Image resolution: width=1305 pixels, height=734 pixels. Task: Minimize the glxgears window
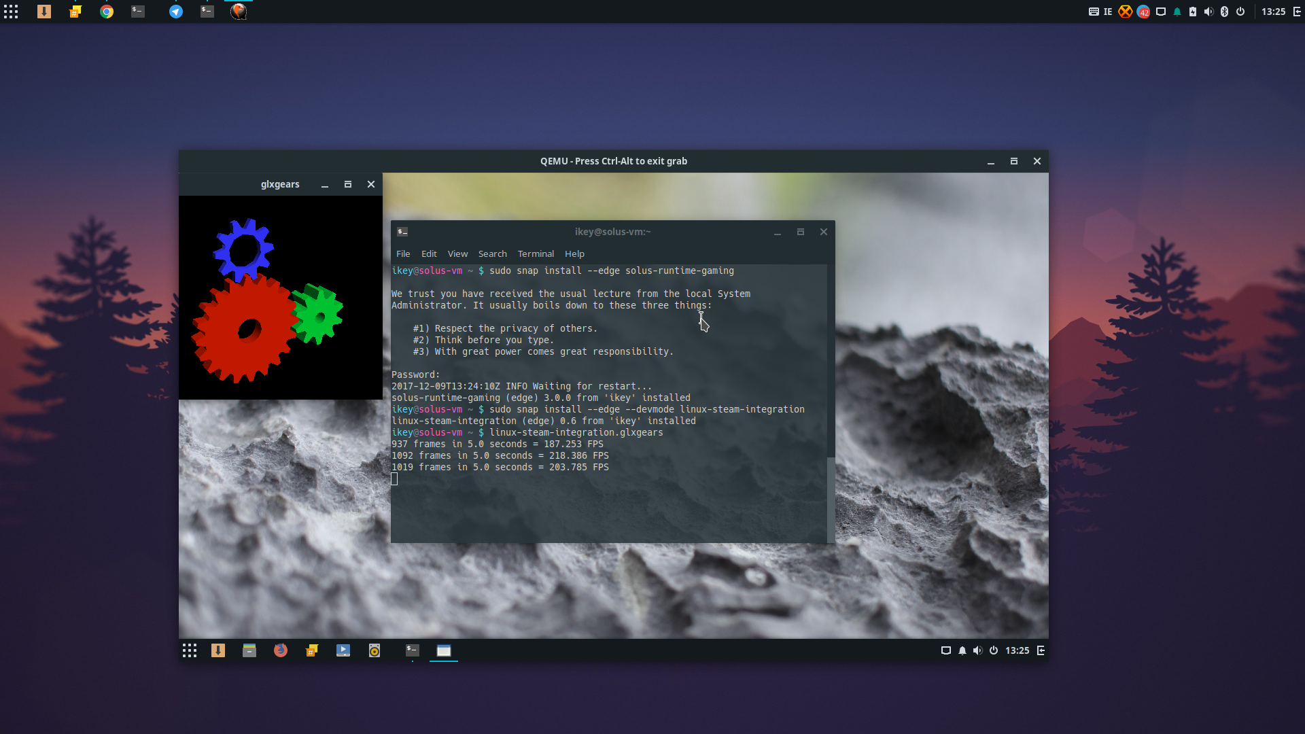point(325,185)
